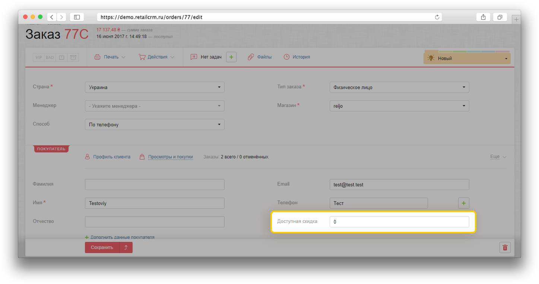Click the Доступная скидка field
This screenshot has width=539, height=284.
click(399, 222)
